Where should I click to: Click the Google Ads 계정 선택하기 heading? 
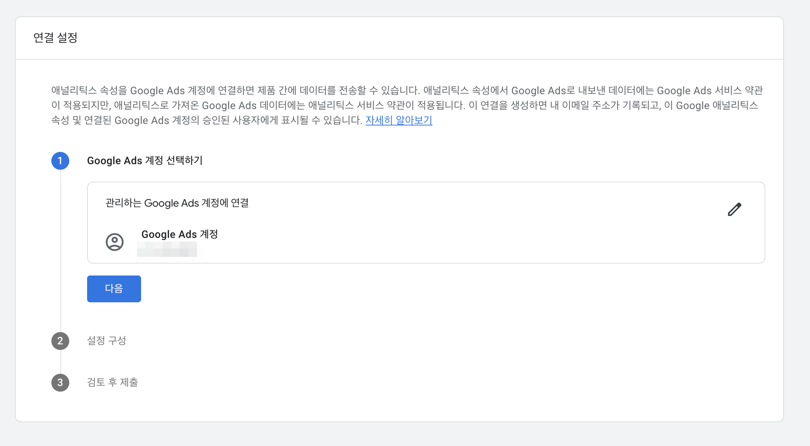point(145,160)
